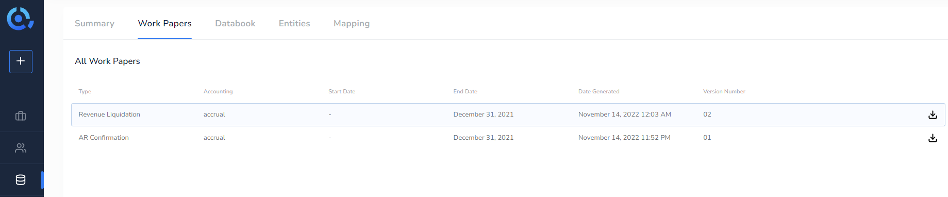This screenshot has height=197, width=948.
Task: Switch to the Mapping tab
Action: 352,23
